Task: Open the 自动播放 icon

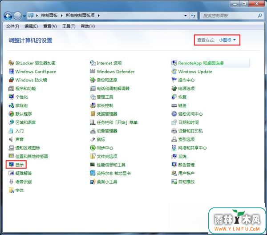Action: click(x=174, y=182)
